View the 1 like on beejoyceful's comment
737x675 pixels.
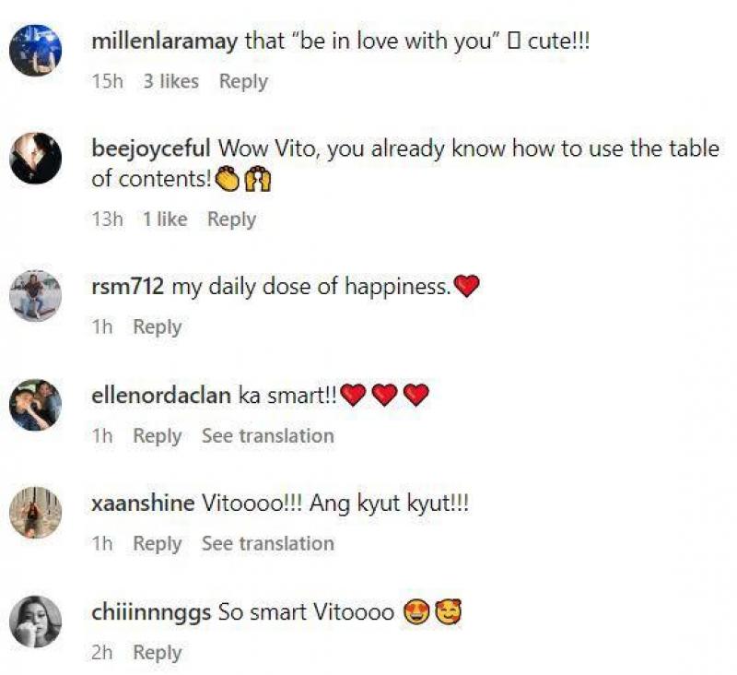coord(164,219)
